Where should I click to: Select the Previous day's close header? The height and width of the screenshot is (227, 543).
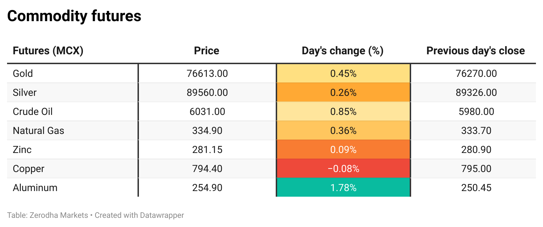[476, 51]
